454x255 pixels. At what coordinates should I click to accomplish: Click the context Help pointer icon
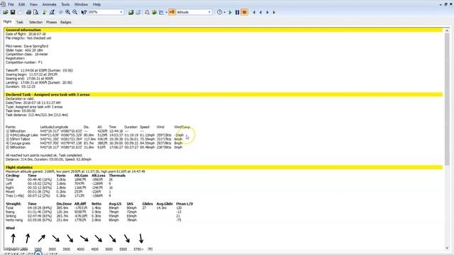[x=84, y=12]
